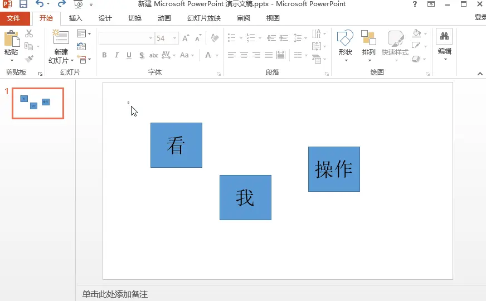Toggle underline formatting

pos(129,55)
